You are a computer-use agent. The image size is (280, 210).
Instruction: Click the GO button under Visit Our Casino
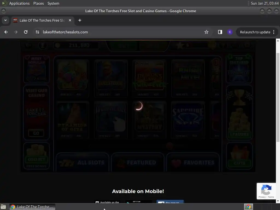[36, 133]
